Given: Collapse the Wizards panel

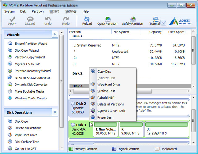Looking at the screenshot, I should pyautogui.click(x=55, y=34).
